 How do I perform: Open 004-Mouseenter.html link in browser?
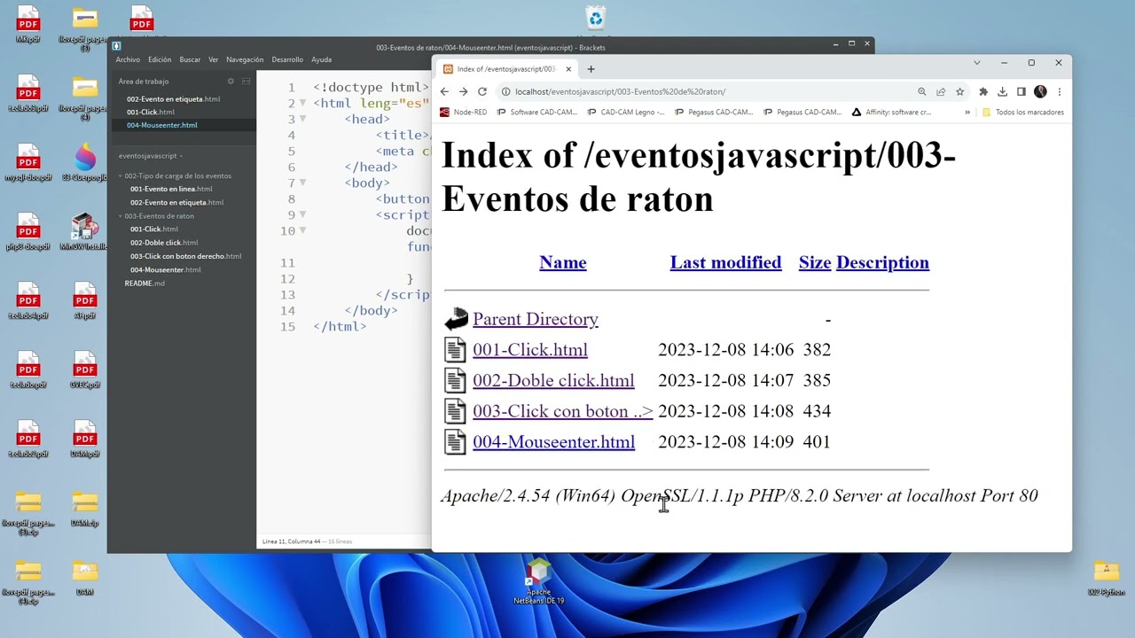tap(554, 441)
